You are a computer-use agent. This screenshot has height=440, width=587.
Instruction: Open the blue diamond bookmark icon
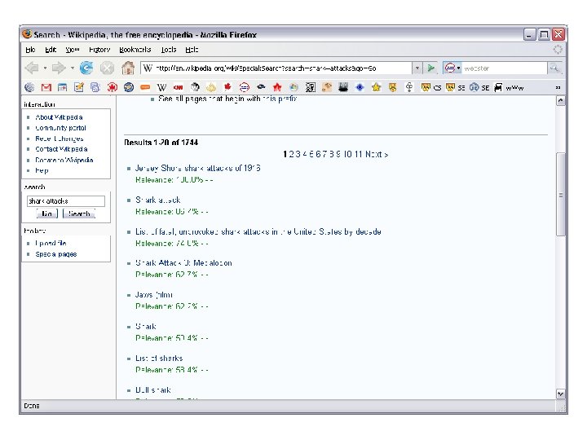point(360,87)
